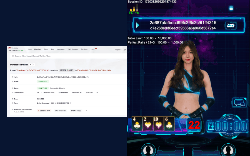Copy the transaction hash with the copy icon

(x=88, y=77)
